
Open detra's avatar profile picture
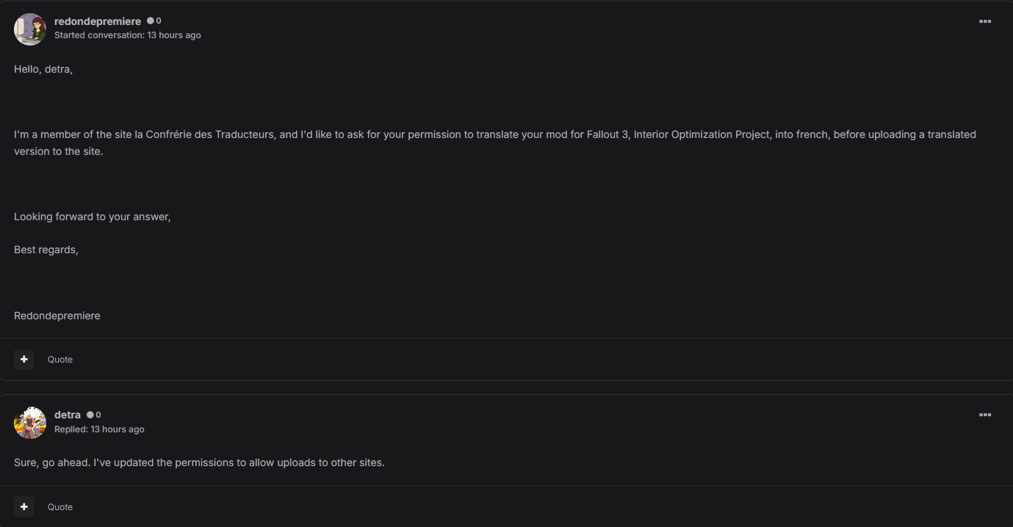30,423
